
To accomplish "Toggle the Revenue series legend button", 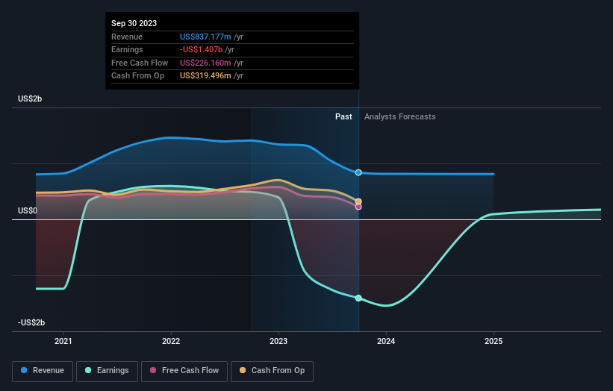I will pyautogui.click(x=43, y=371).
